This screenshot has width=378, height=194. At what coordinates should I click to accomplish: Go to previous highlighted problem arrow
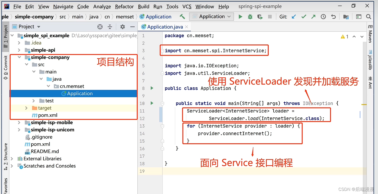click(354, 37)
